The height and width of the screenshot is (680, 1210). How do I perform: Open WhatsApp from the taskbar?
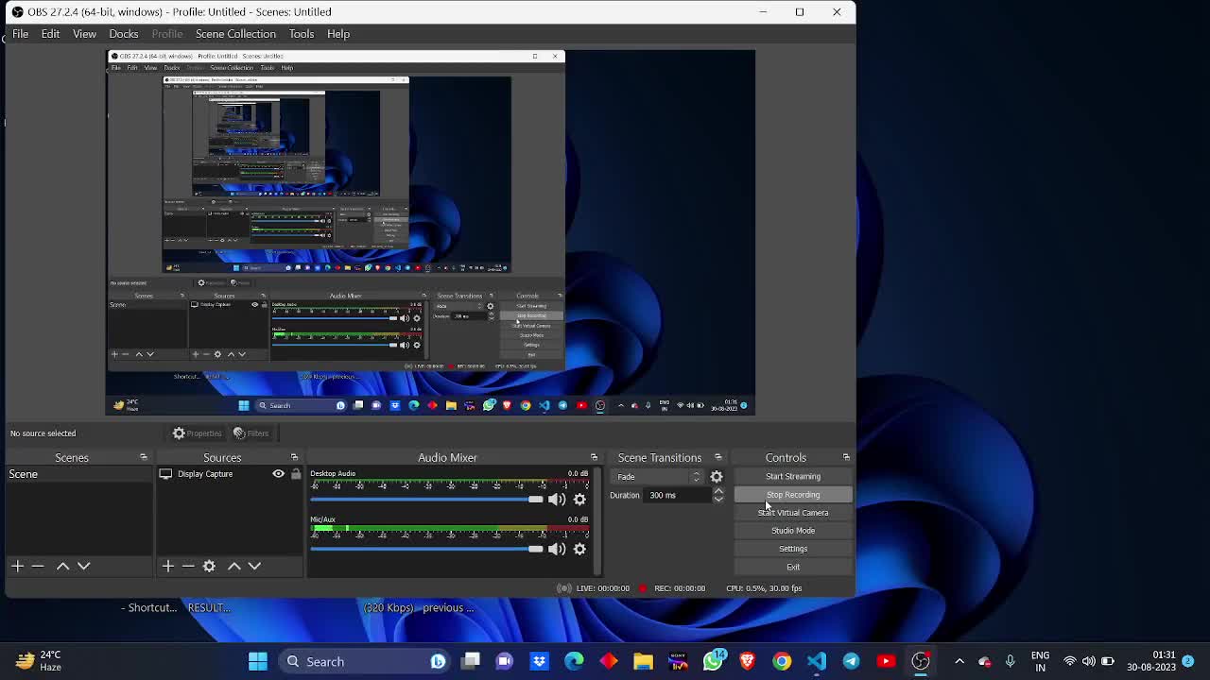713,661
